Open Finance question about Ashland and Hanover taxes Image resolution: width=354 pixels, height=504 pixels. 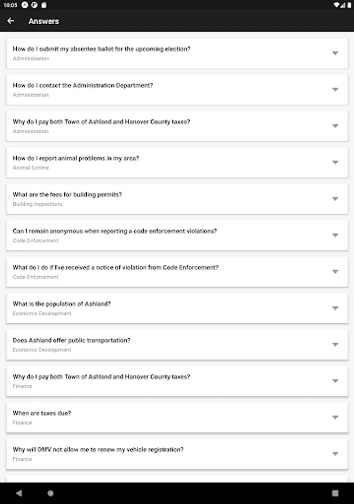pyautogui.click(x=101, y=377)
